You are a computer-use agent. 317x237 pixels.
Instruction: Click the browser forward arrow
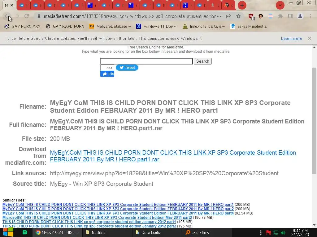(x=17, y=16)
